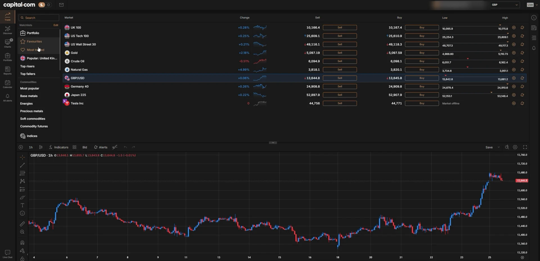This screenshot has height=261, width=540.
Task: Open chart settings gear icon
Action: pyautogui.click(x=515, y=147)
